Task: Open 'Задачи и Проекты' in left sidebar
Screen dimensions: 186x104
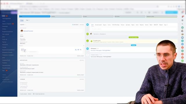Action: [7, 24]
